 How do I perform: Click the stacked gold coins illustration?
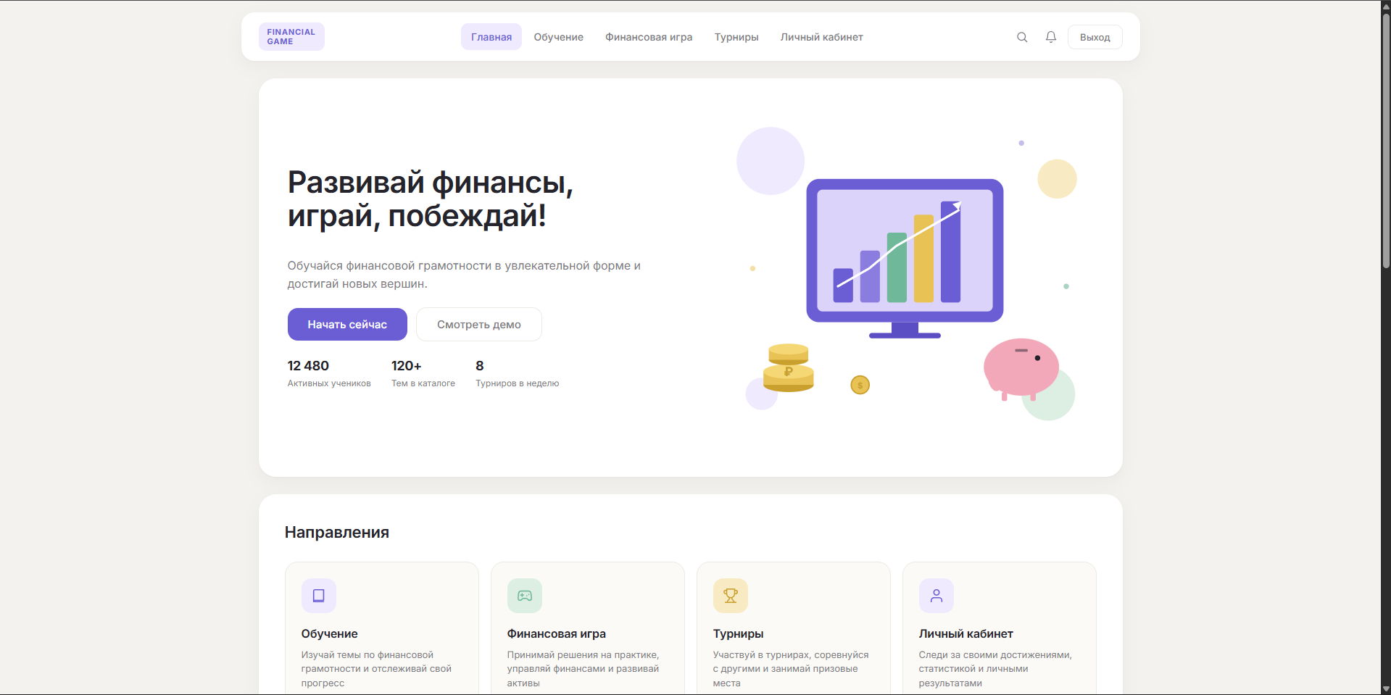click(789, 368)
